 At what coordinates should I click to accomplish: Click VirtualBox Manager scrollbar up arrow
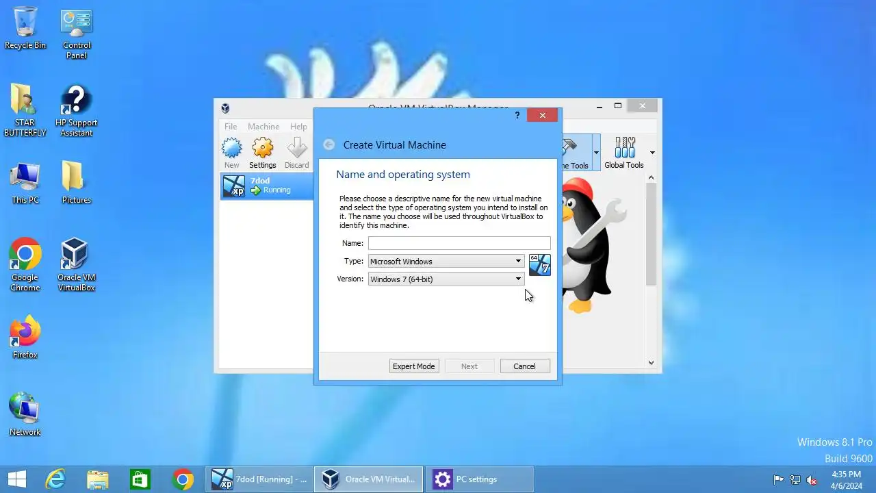pyautogui.click(x=651, y=177)
